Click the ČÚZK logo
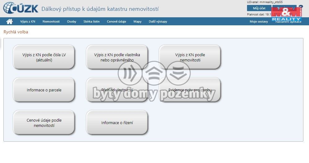The height and width of the screenshot is (163, 309). (20, 8)
